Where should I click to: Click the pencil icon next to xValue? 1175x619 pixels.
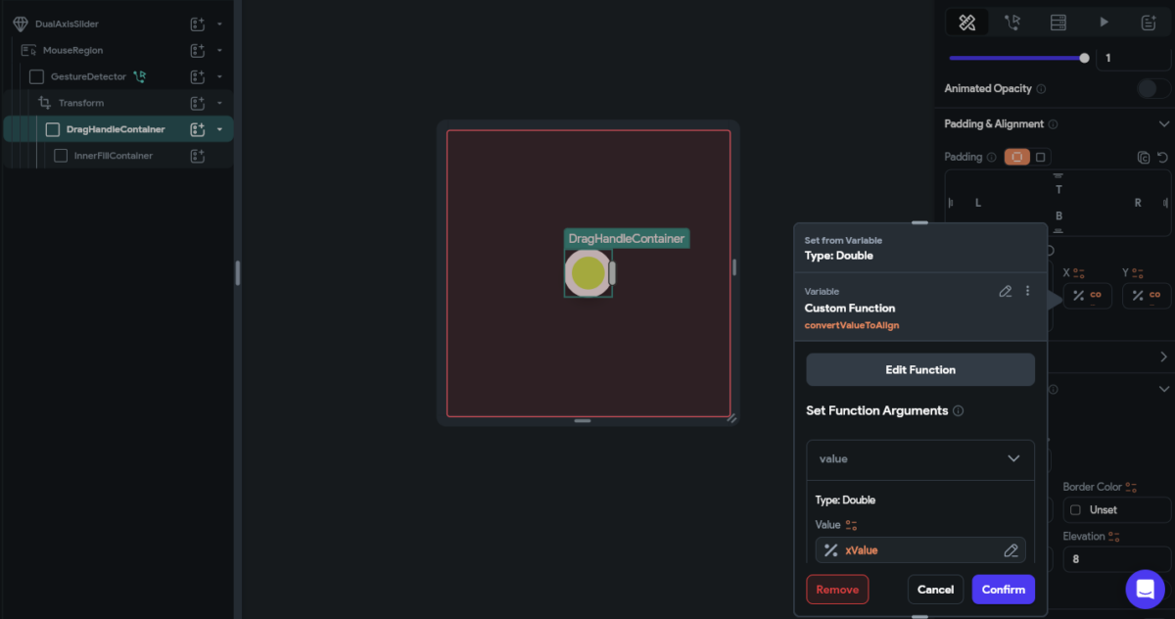pos(1010,549)
